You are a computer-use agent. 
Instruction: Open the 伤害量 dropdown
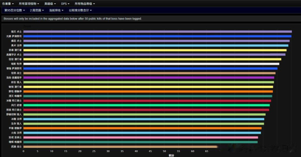[x=8, y=4]
